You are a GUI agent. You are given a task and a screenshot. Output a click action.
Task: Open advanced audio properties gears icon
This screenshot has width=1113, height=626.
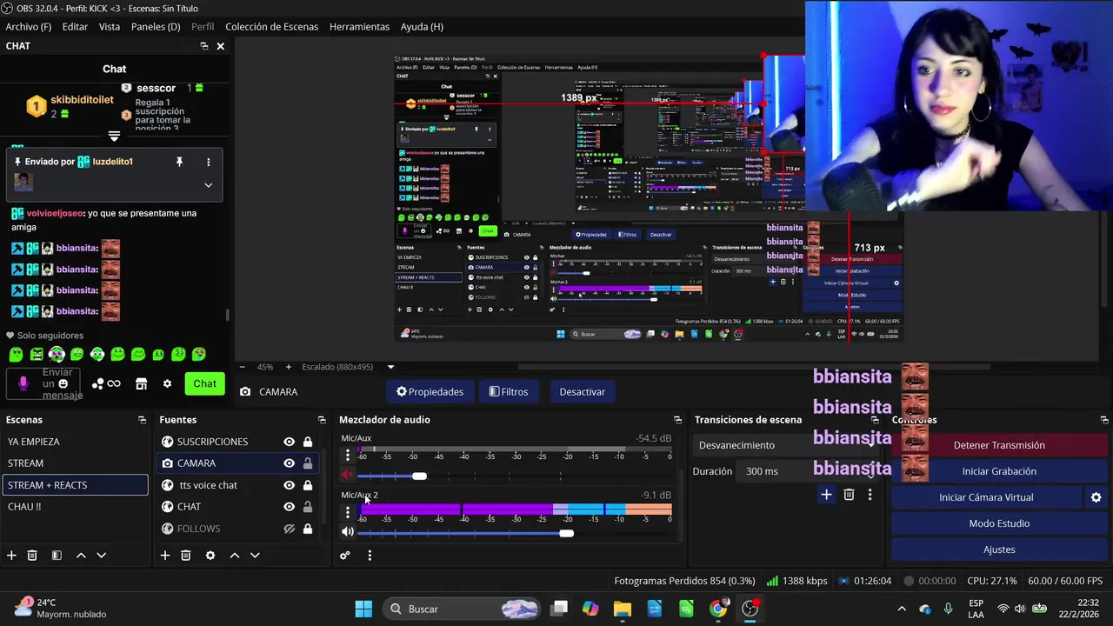[x=345, y=556]
